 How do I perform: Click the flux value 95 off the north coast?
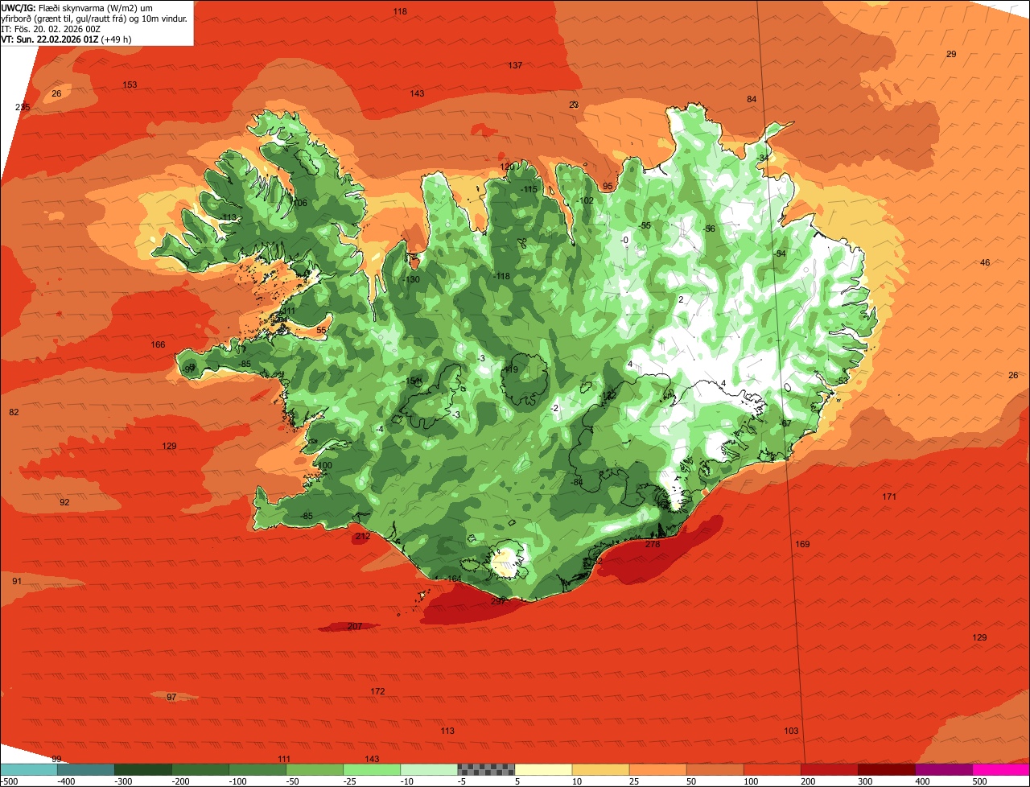pyautogui.click(x=608, y=187)
